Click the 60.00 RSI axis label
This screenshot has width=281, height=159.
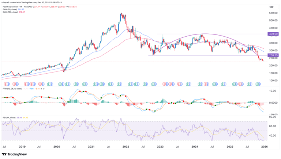click(273, 126)
